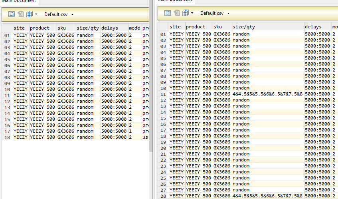Select row 28 header in right pane
This screenshot has width=338, height=199.
coord(163,196)
